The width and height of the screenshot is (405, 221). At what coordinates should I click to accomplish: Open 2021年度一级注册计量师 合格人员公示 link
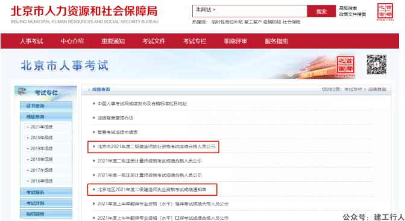pyautogui.click(x=149, y=175)
